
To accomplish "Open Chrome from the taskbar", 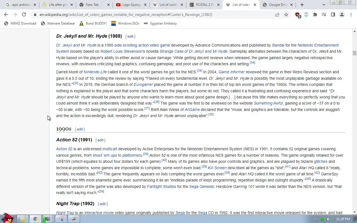I will click(35, 219).
